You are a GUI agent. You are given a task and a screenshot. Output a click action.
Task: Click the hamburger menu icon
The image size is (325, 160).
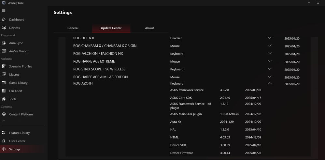pos(4,10)
